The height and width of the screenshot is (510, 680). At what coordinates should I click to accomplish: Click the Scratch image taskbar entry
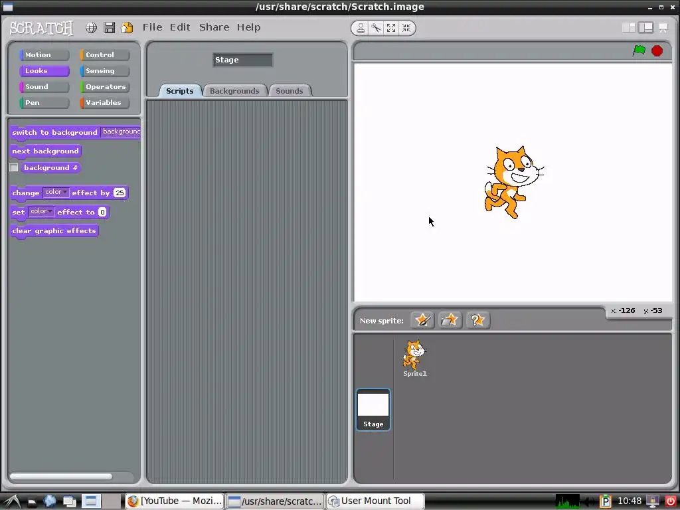coord(275,501)
